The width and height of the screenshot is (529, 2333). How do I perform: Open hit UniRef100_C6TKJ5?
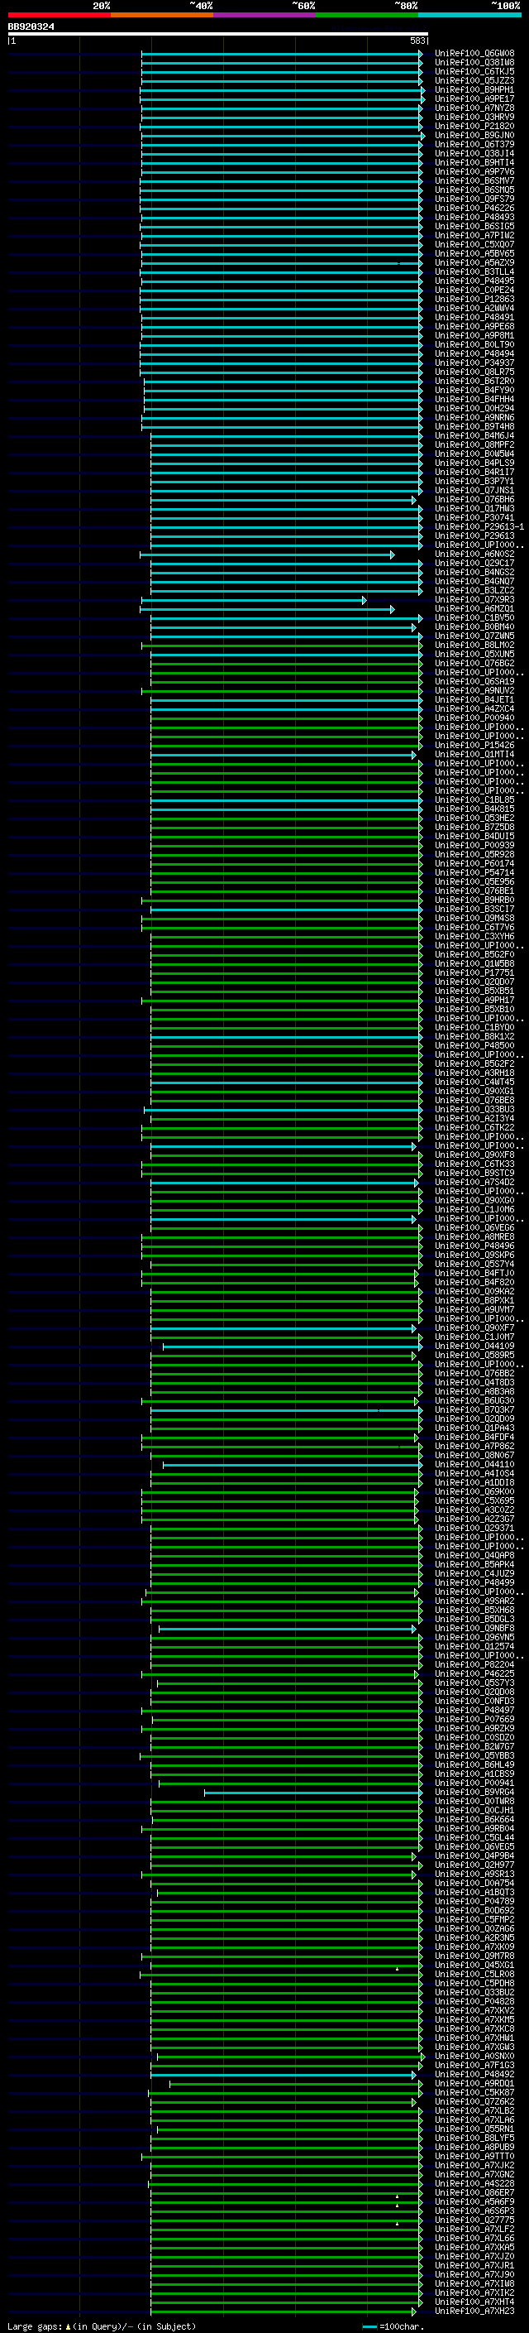click(474, 71)
